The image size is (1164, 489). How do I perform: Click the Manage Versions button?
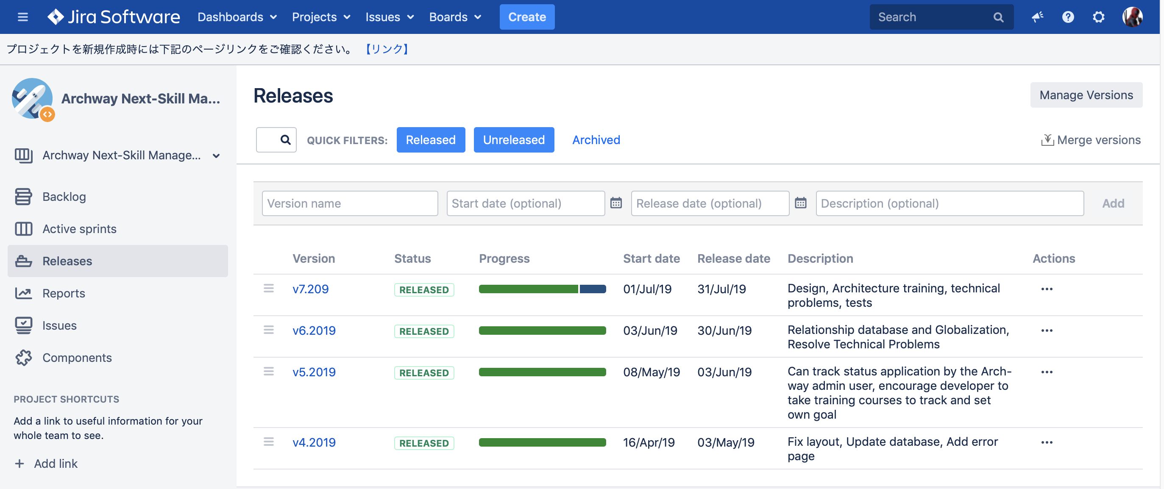coord(1086,95)
